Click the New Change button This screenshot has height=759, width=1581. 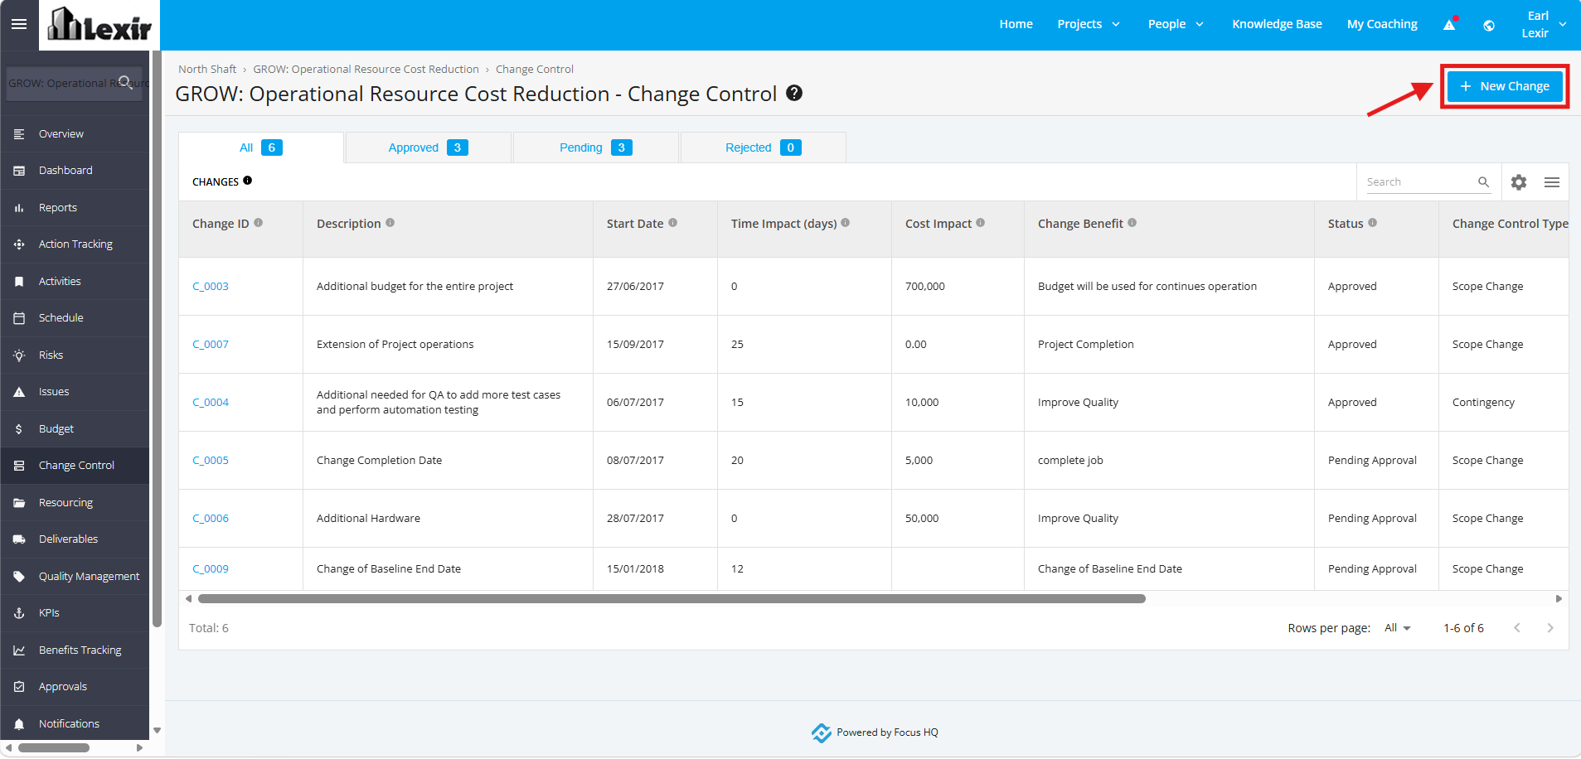[1505, 86]
